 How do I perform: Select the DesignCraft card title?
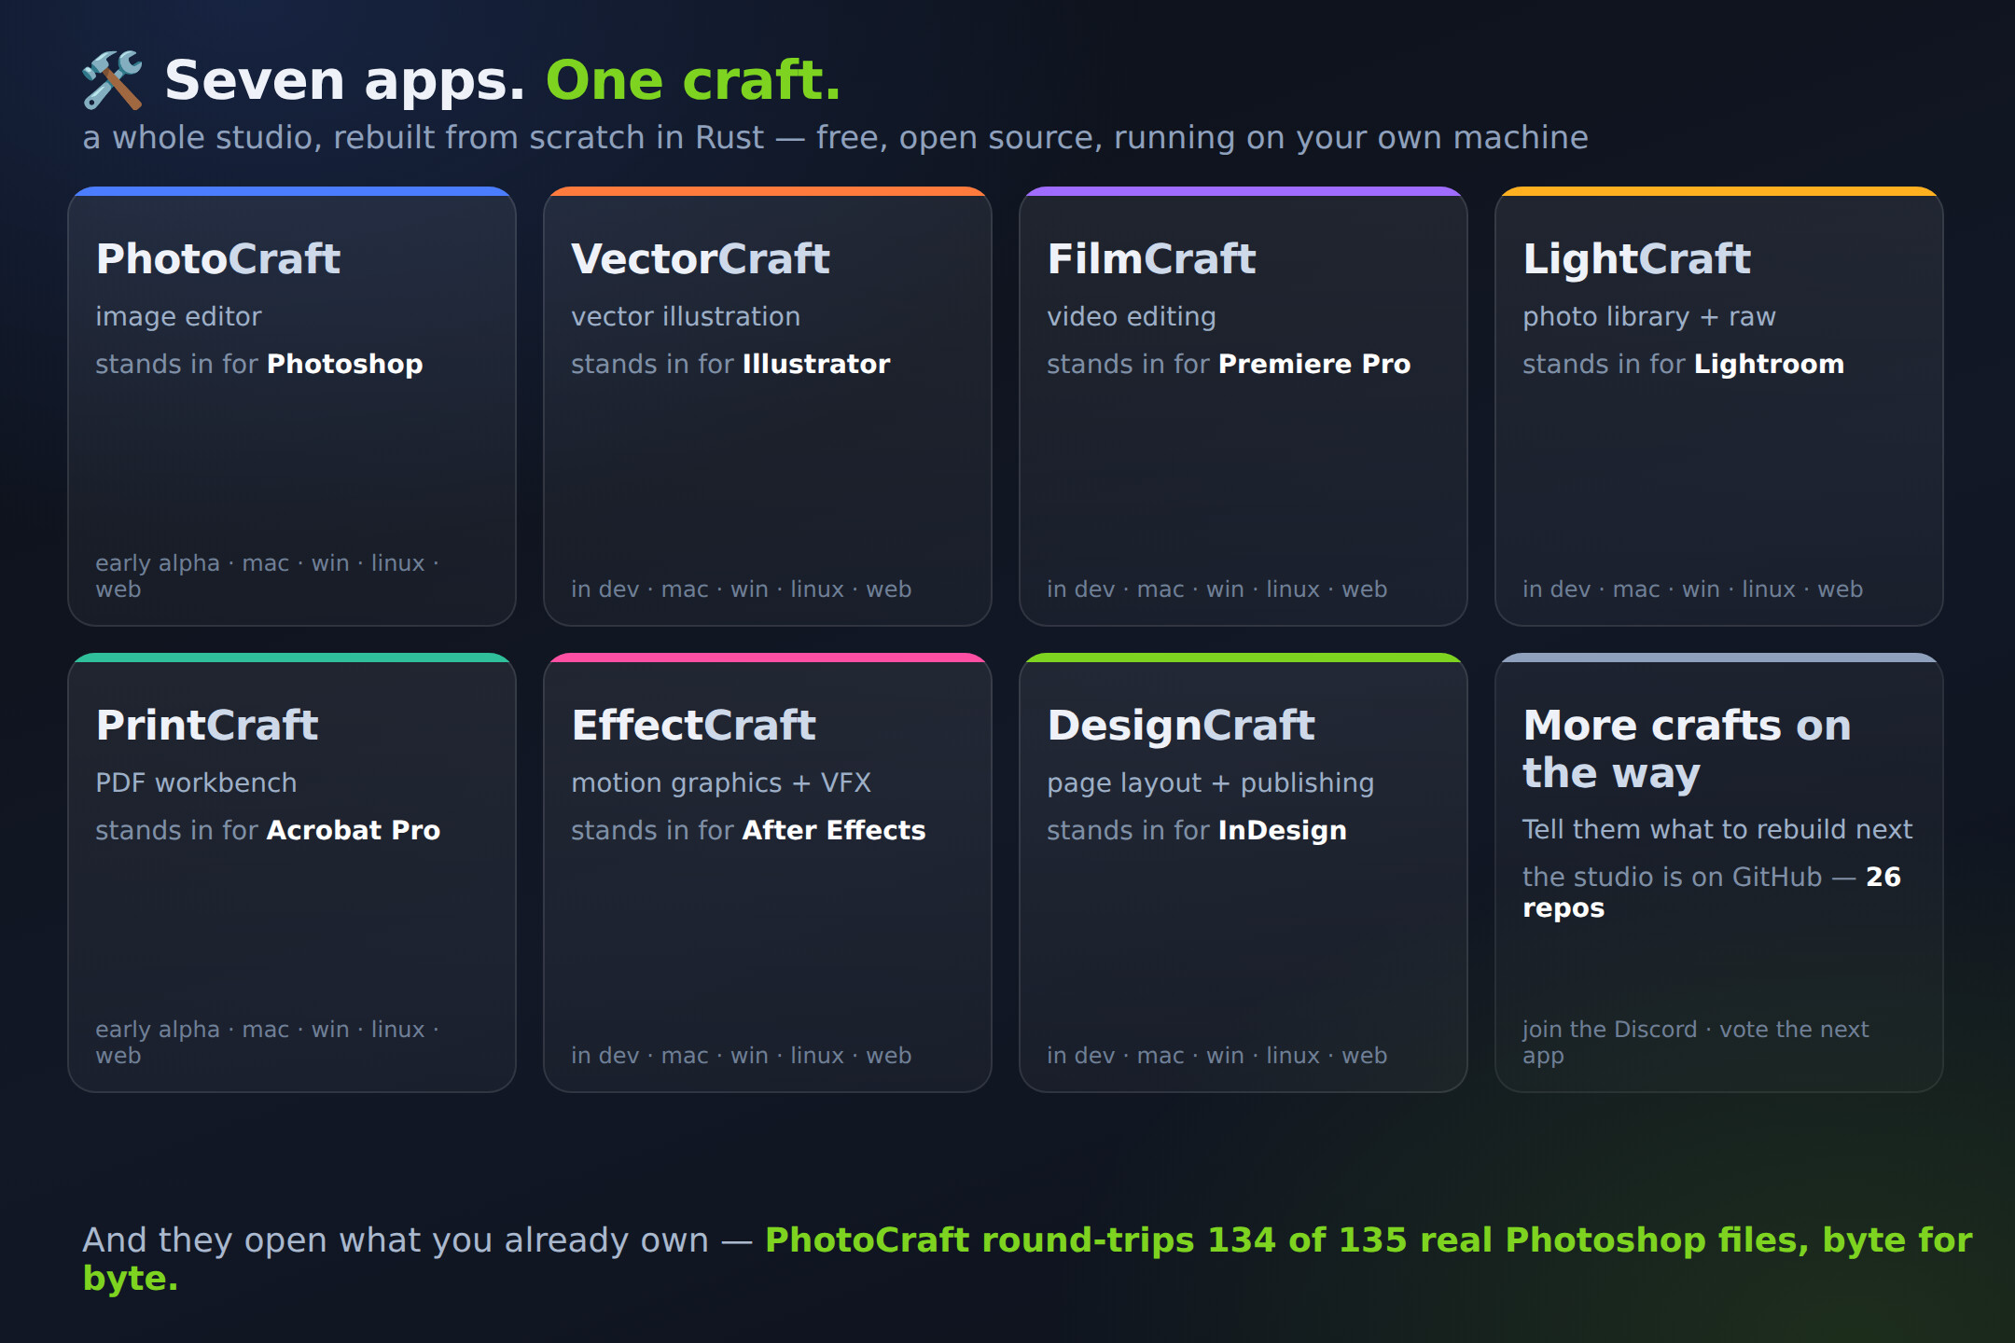click(1181, 726)
